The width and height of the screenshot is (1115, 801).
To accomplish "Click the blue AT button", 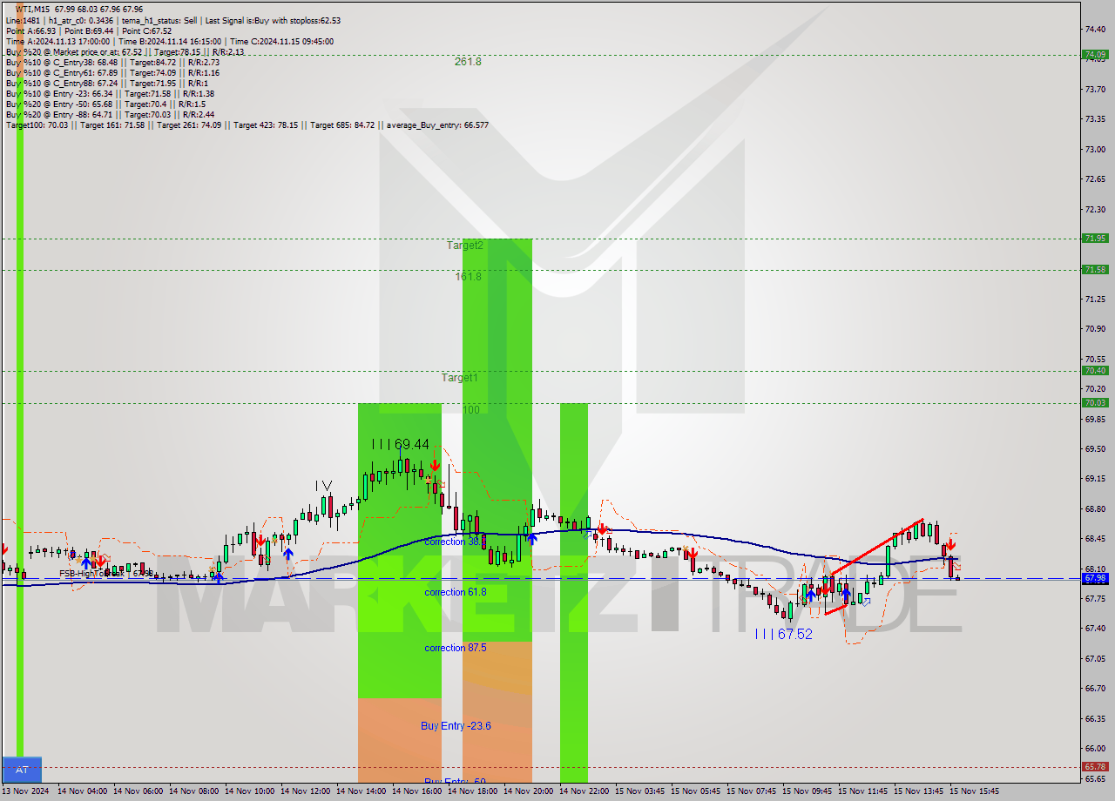I will click(x=22, y=770).
